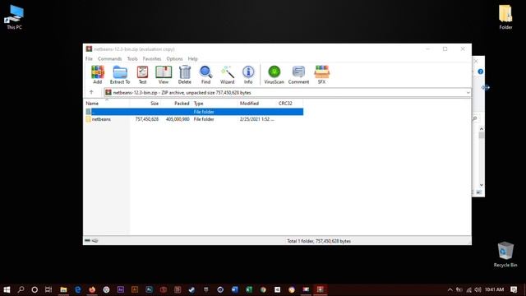
Task: Click the Extract To toolbar icon
Action: tap(120, 75)
